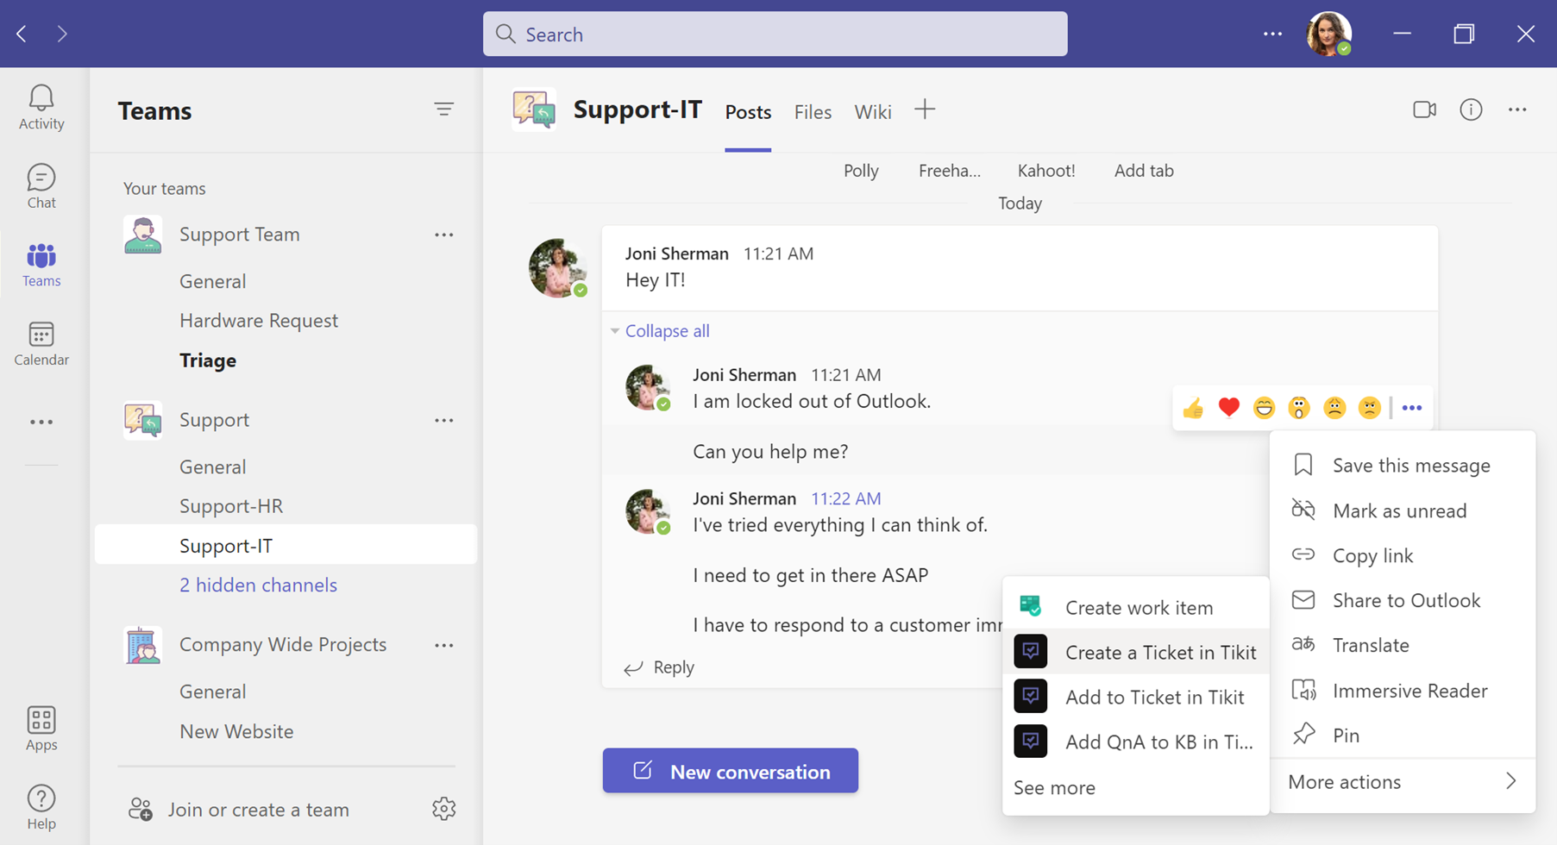Image resolution: width=1557 pixels, height=845 pixels.
Task: Open the Activity feed
Action: [x=41, y=108]
